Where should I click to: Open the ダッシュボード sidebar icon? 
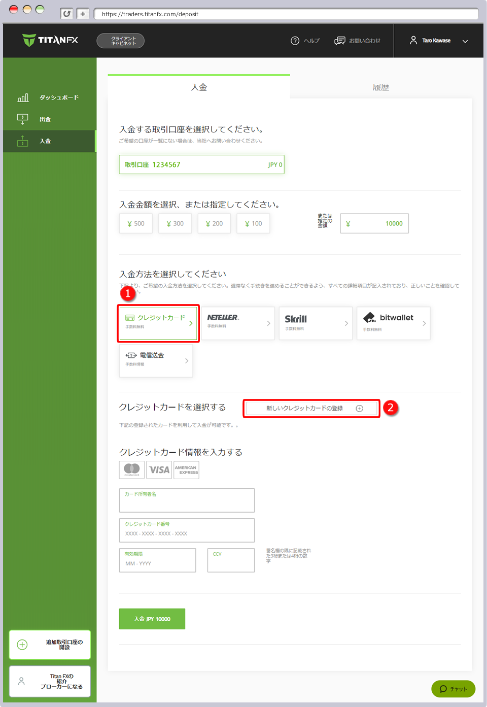click(x=23, y=97)
